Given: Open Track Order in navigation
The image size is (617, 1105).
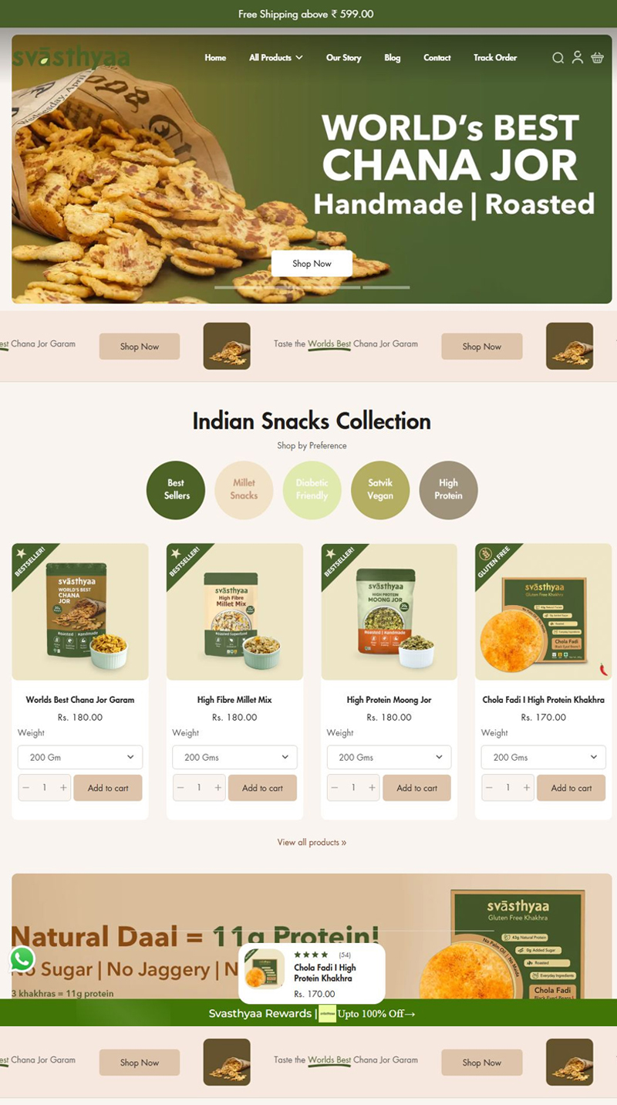Looking at the screenshot, I should pyautogui.click(x=495, y=58).
